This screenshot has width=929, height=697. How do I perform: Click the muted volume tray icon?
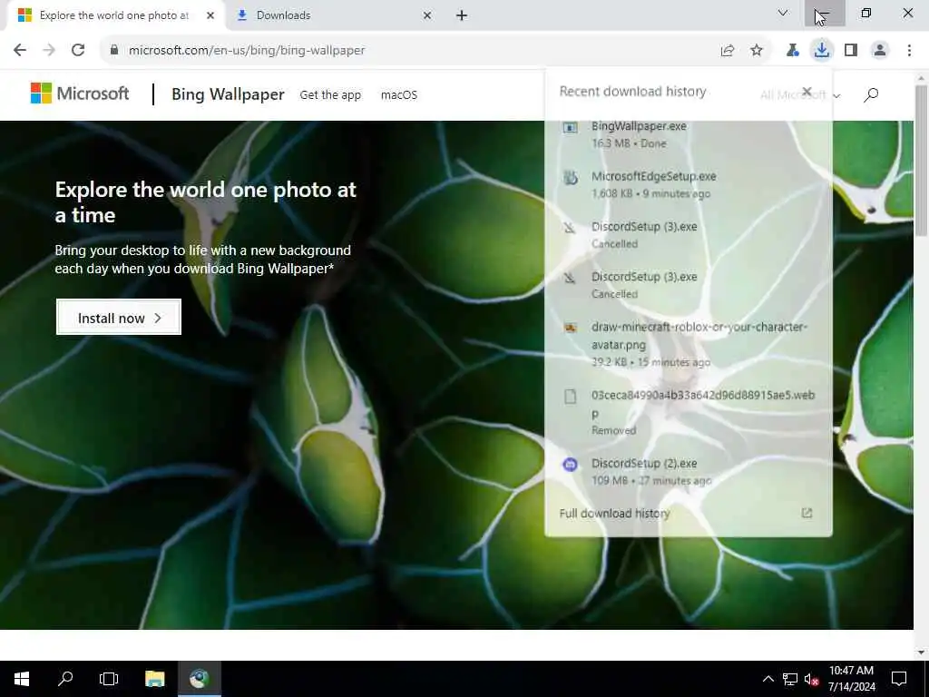[x=812, y=679]
